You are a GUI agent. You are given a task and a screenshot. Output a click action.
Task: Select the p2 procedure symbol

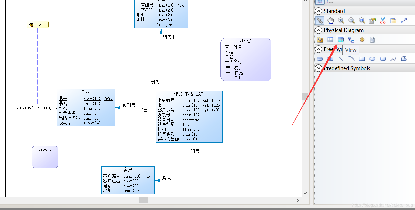coord(37,25)
